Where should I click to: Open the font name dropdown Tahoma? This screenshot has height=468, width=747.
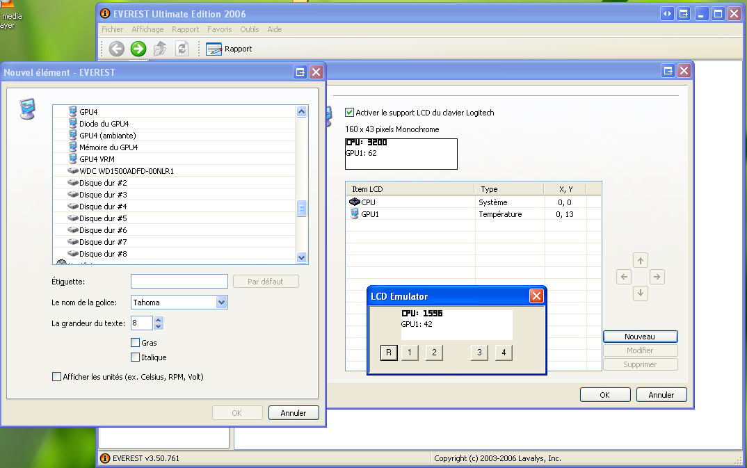click(x=221, y=302)
